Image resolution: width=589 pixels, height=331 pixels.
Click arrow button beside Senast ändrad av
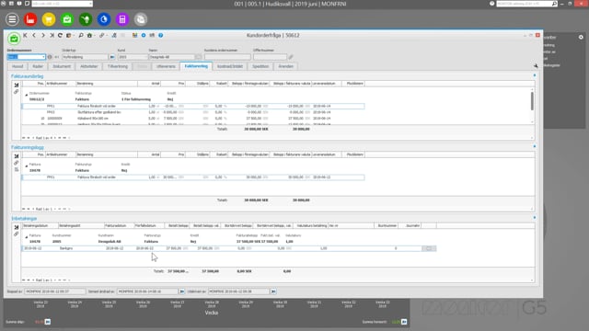point(182,291)
